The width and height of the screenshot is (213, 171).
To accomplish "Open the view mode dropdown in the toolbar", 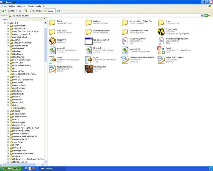I will (x=59, y=11).
